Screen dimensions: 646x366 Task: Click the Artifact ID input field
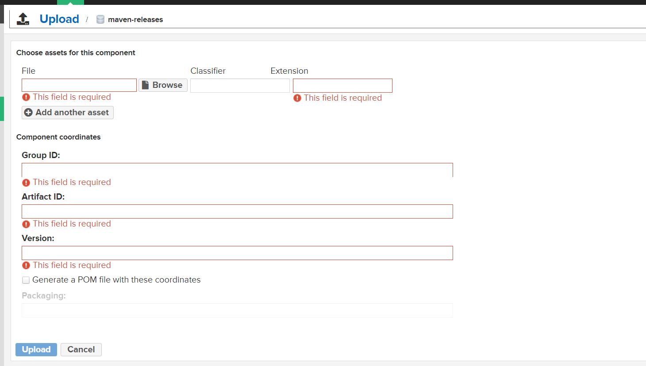coord(237,211)
